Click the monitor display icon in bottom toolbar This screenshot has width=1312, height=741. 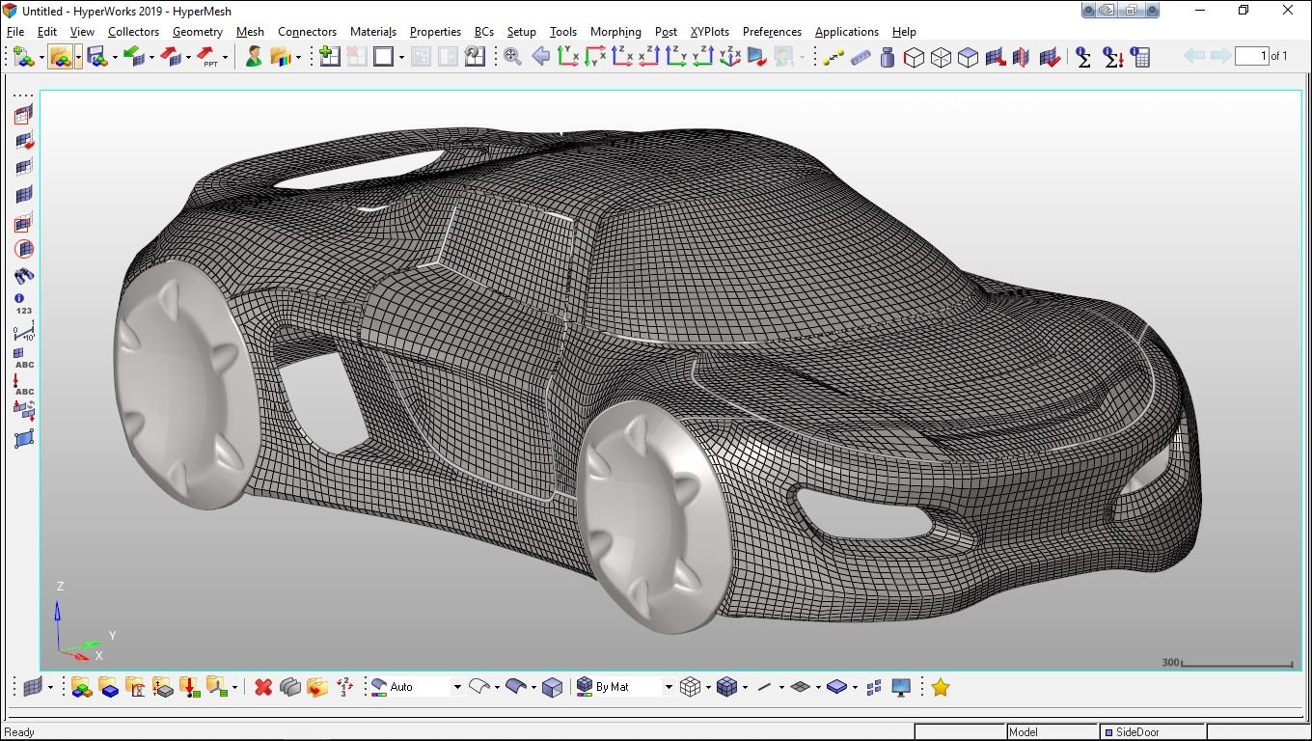[901, 687]
